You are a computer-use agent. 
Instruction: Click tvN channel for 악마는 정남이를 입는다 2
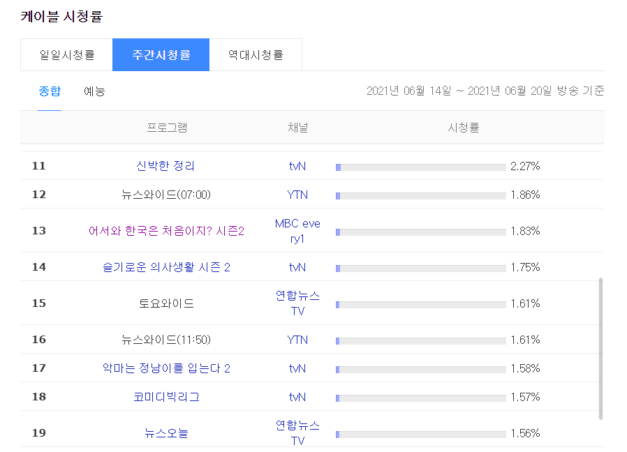coord(297,368)
